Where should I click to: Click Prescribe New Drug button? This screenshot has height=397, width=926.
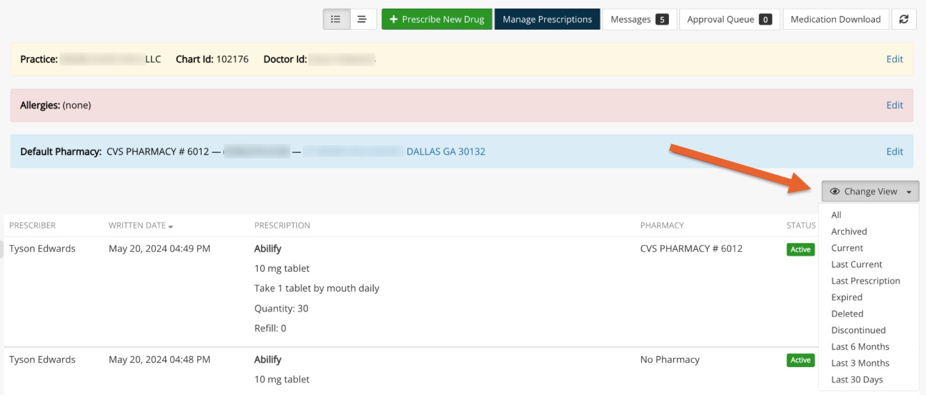tap(436, 19)
